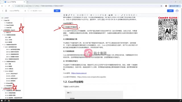Click the heading 2) 无限拓展的能力集
182x102 pixels.
pos(70,39)
